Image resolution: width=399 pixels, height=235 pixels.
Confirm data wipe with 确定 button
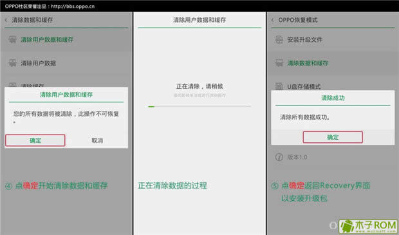(x=35, y=140)
